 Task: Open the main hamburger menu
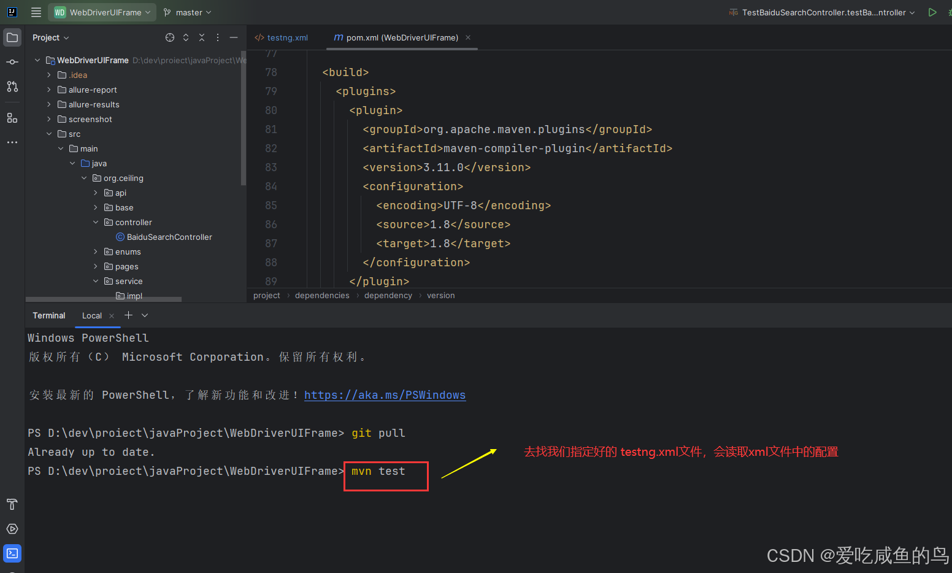click(x=36, y=12)
